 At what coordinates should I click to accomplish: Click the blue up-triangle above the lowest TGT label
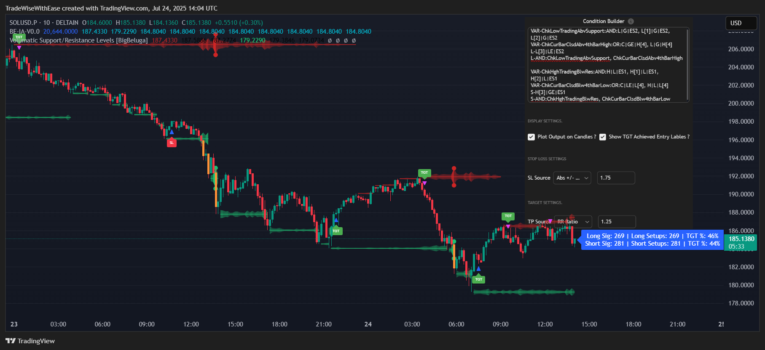[478, 268]
